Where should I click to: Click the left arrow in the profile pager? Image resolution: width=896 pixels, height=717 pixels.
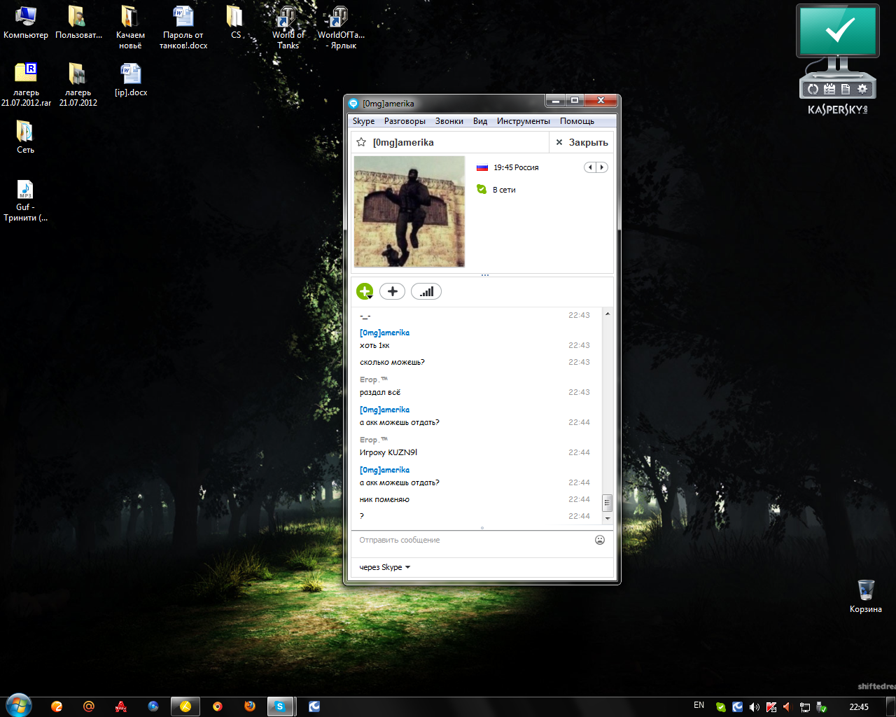coord(590,167)
